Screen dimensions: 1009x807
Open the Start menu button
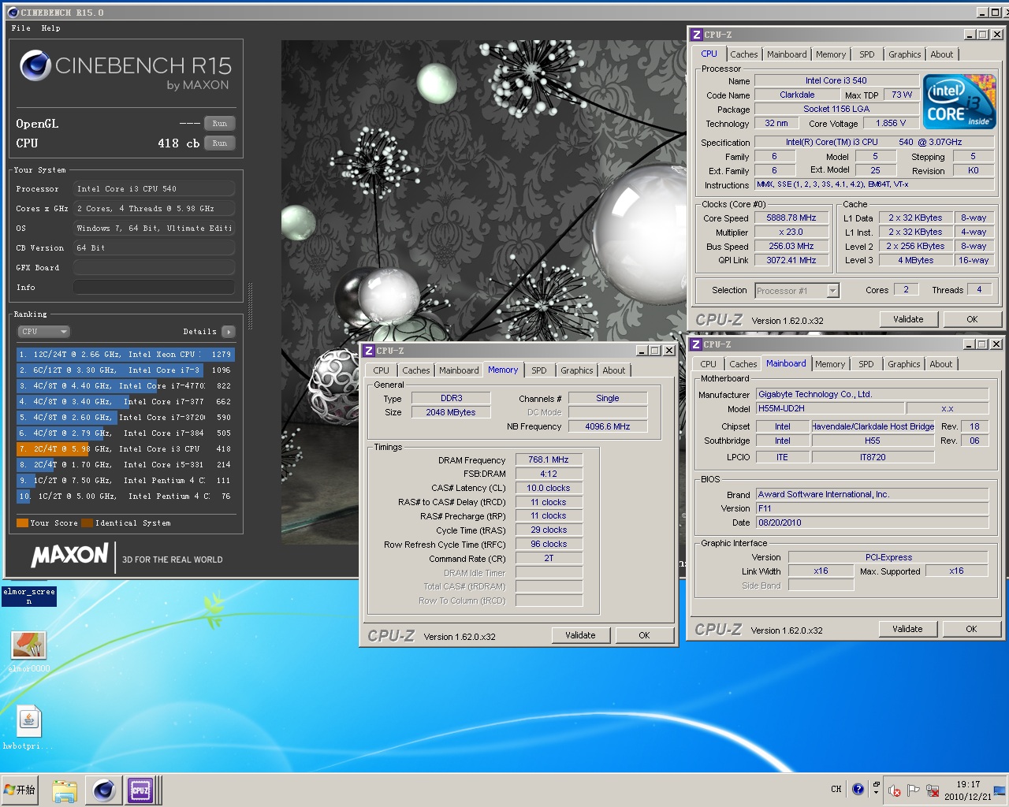20,790
